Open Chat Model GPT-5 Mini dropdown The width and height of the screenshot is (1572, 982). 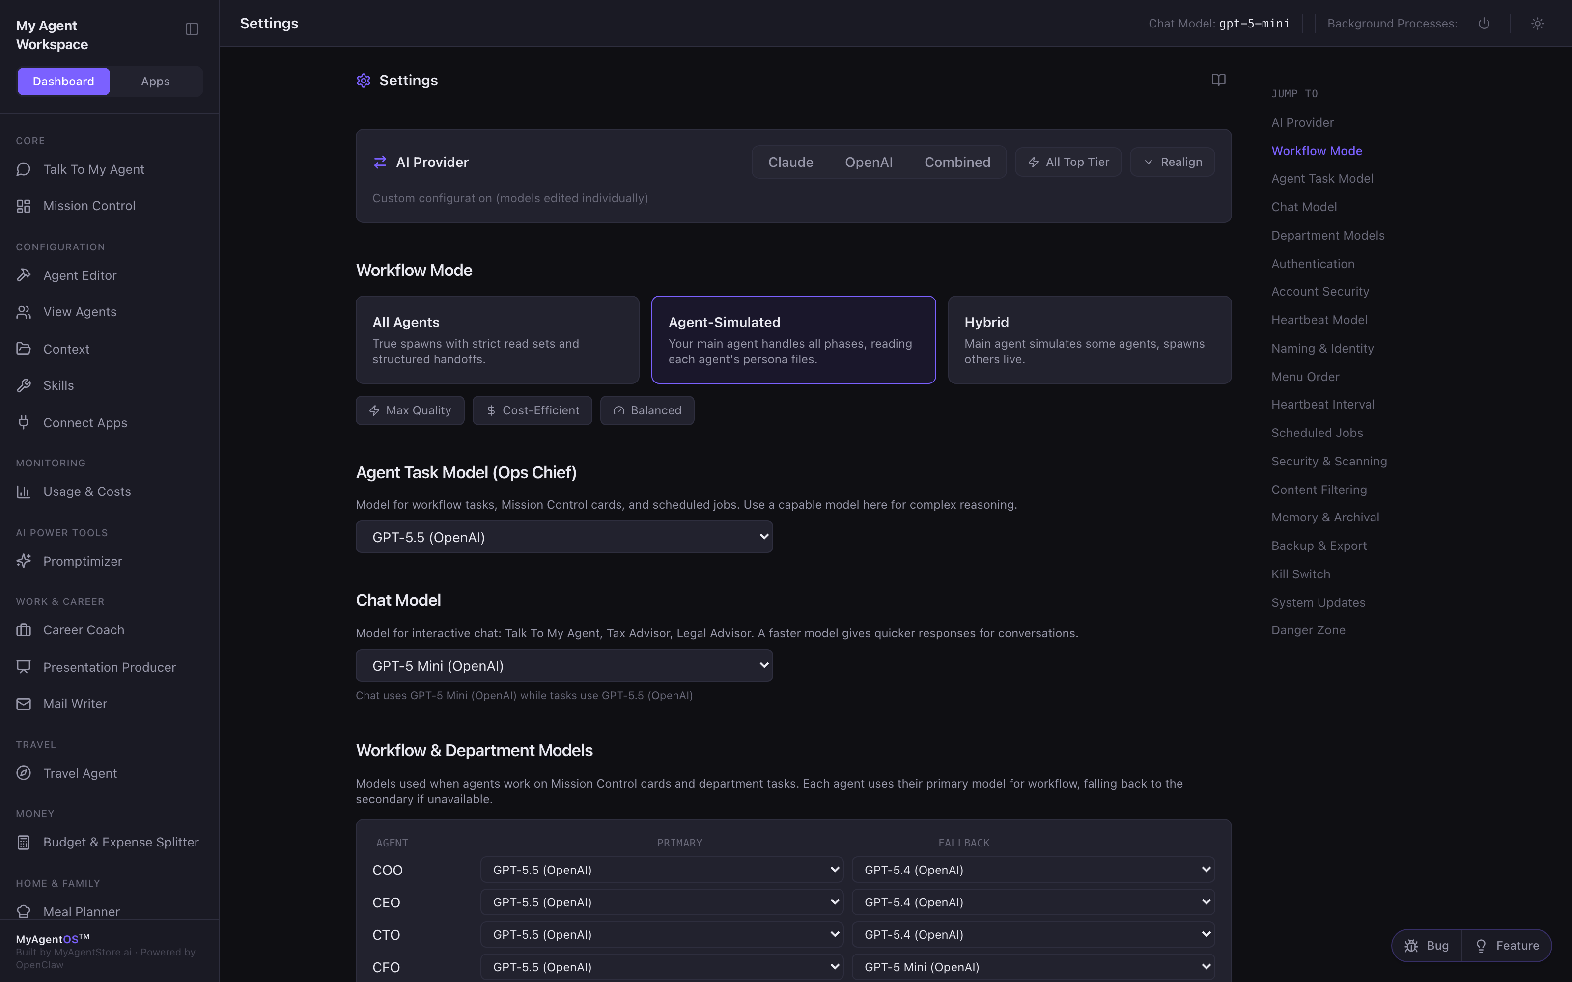[x=564, y=666]
